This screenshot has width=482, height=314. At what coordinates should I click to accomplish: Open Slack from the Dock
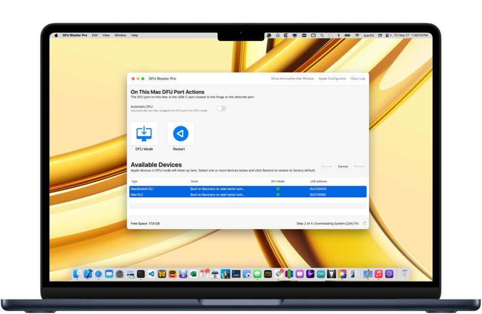coord(279,274)
